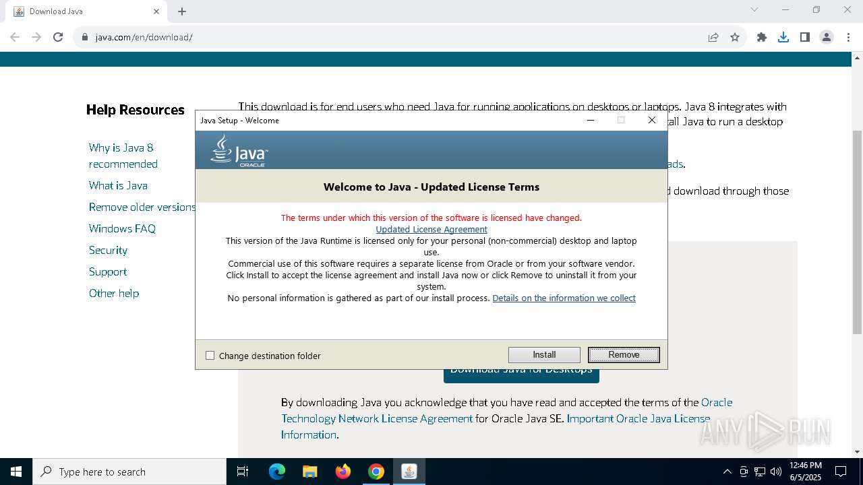Open the Support help link
863x485 pixels.
(x=108, y=271)
